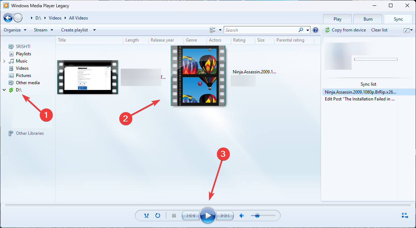
Task: Turn repeat on
Action: tap(158, 216)
